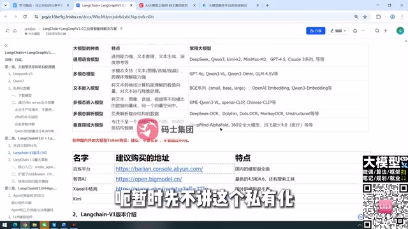Open the Chrome tab search chevron
Image resolution: width=408 pixels, height=229 pixels.
5,5
